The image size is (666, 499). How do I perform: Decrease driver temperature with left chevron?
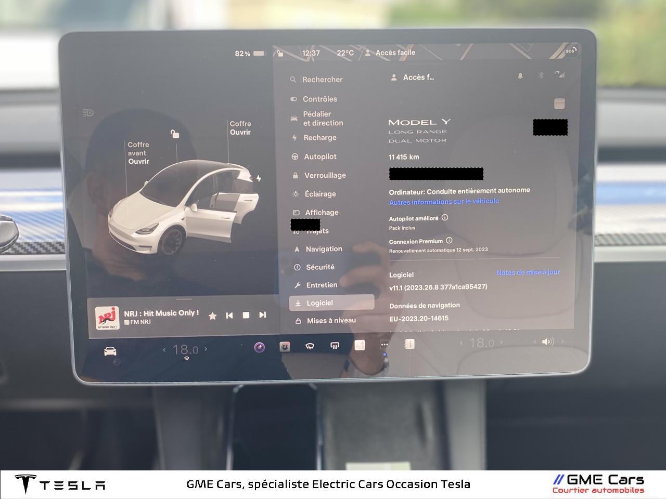164,350
